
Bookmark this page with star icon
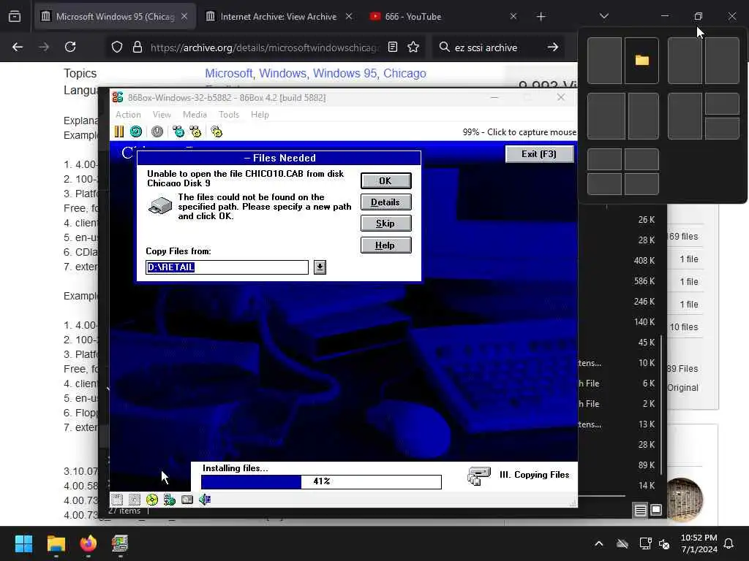click(413, 47)
